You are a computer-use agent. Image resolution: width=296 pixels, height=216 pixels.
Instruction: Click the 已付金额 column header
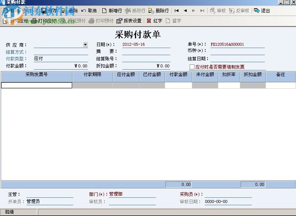click(x=152, y=77)
